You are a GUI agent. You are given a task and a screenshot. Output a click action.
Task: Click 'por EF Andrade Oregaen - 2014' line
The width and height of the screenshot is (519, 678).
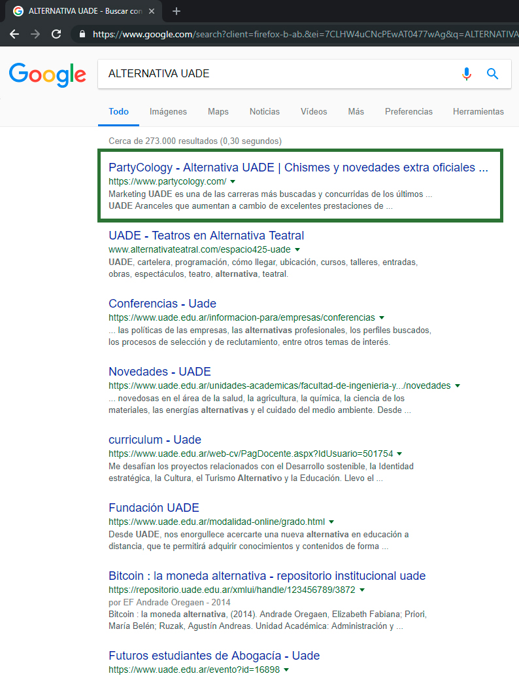tap(169, 602)
